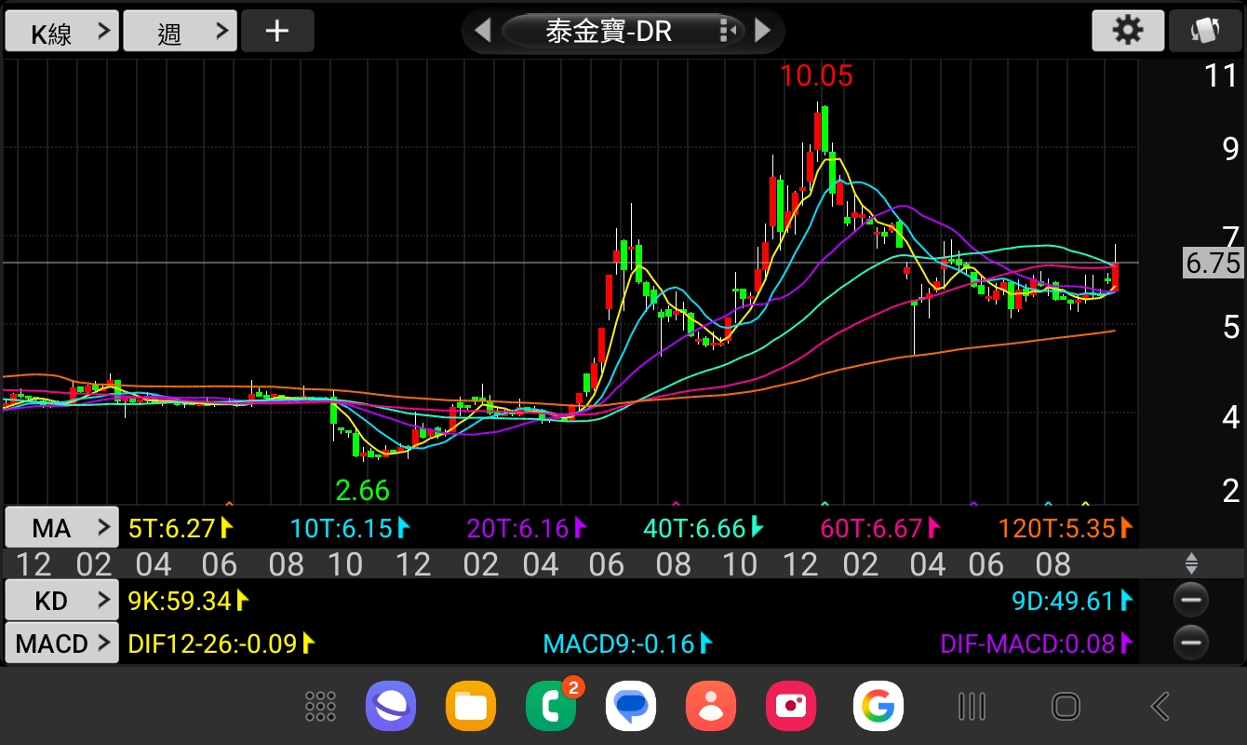
Task: Expand the MA indicator selector
Action: (61, 529)
